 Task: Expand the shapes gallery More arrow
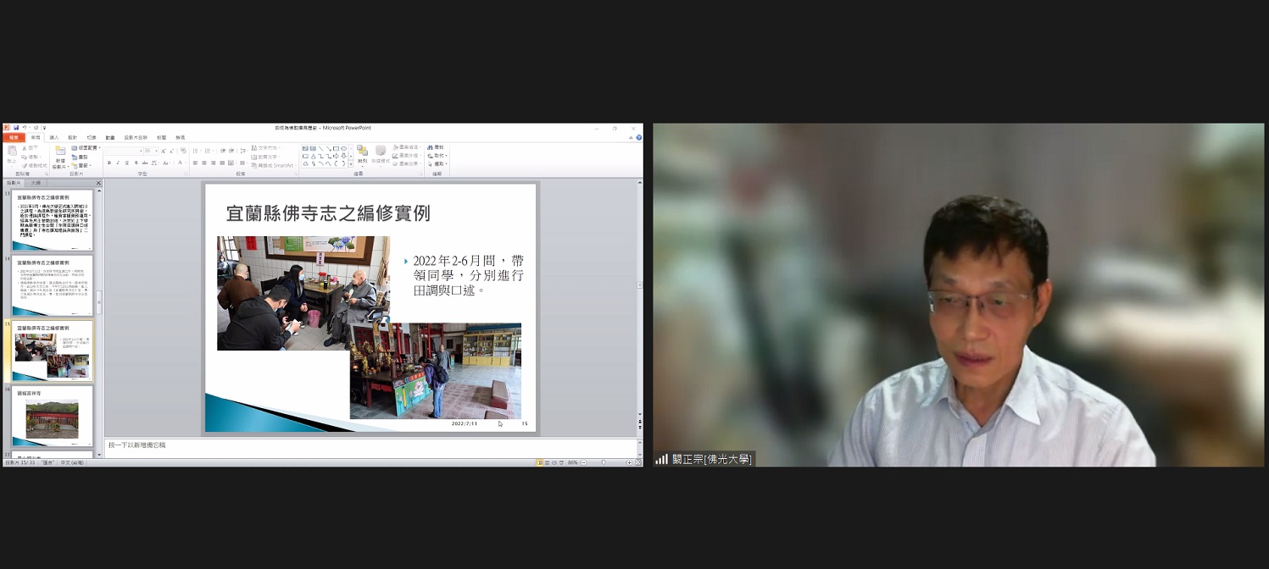[351, 163]
